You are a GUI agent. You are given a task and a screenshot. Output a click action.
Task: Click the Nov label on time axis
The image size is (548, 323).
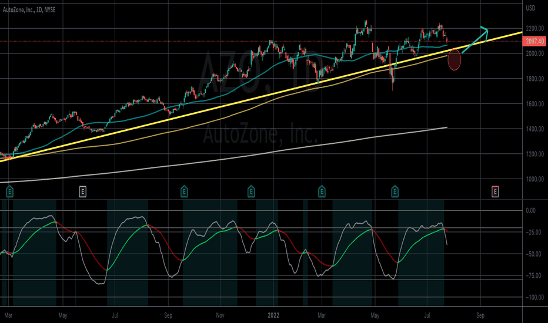tap(220, 315)
